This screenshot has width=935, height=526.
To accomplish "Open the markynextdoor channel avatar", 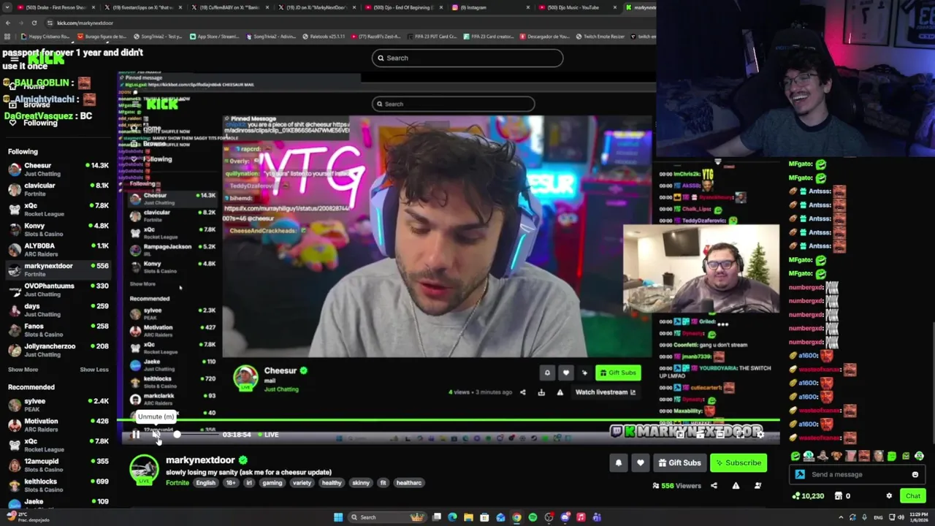I will coord(144,470).
